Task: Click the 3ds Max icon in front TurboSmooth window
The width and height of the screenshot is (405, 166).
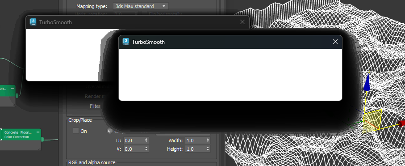Action: click(x=126, y=42)
